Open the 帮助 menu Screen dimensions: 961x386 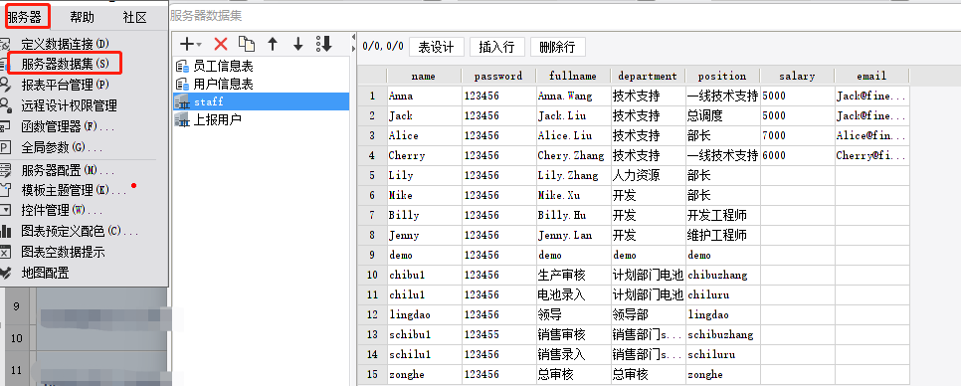(83, 17)
